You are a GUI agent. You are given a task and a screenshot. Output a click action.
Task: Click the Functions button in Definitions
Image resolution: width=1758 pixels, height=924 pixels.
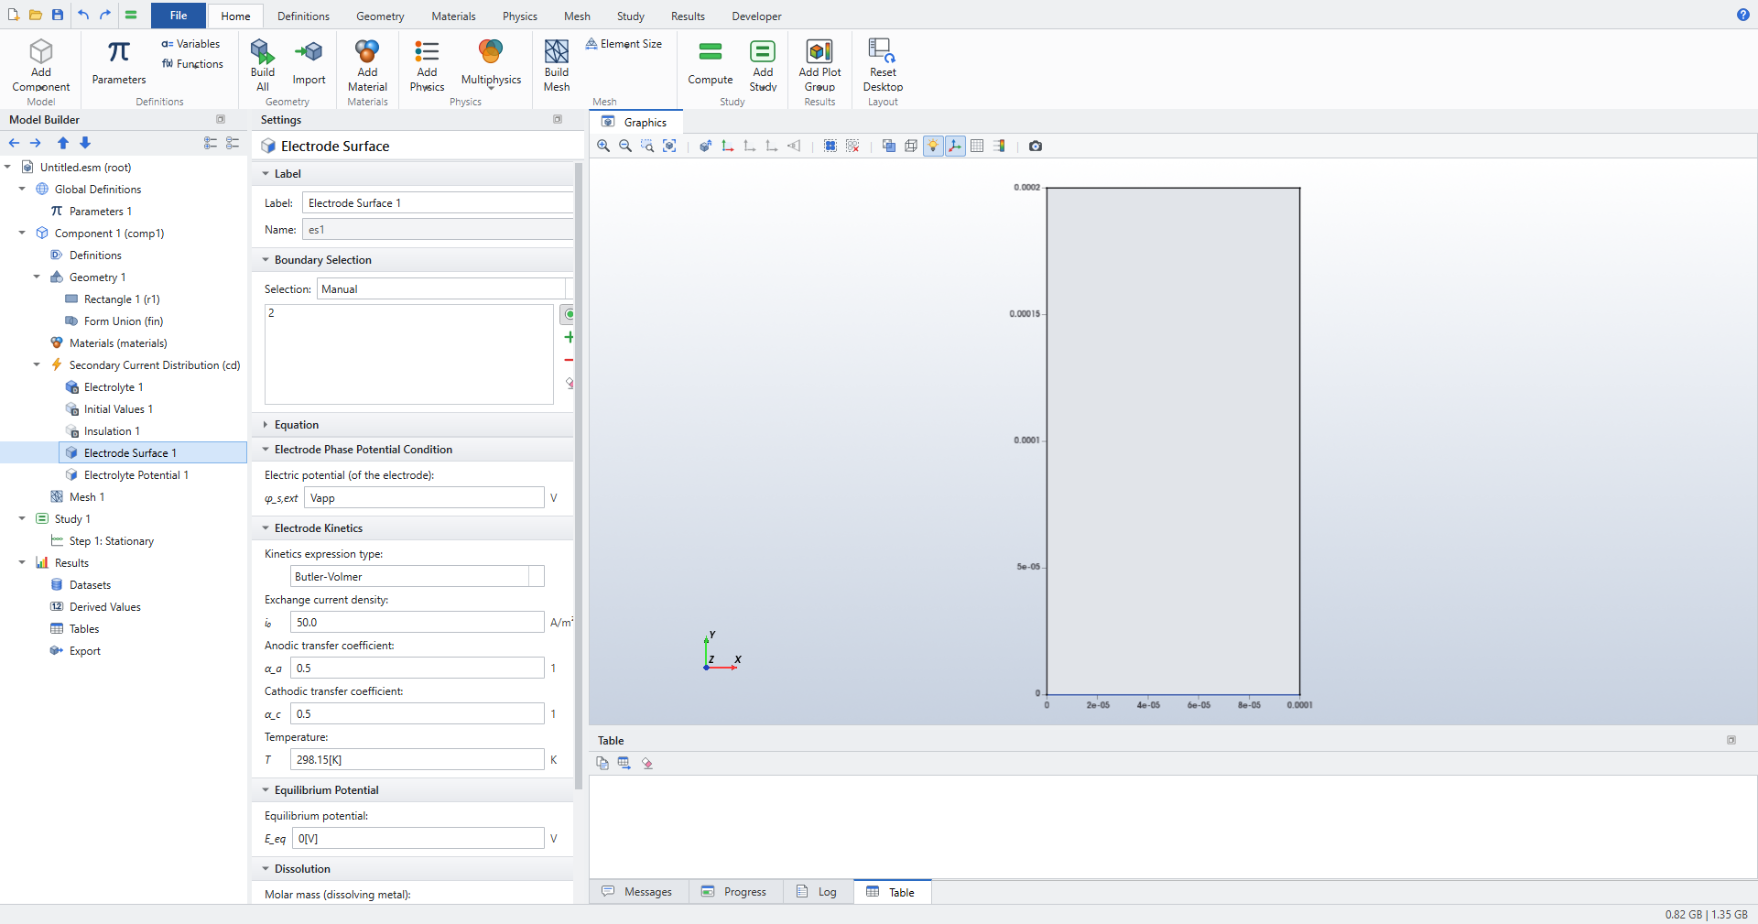click(192, 64)
